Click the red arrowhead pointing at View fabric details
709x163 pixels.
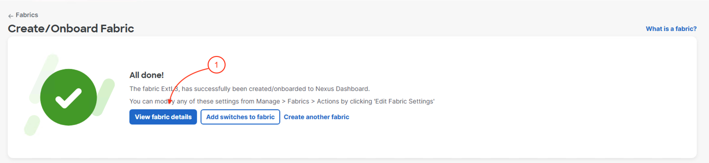click(170, 103)
